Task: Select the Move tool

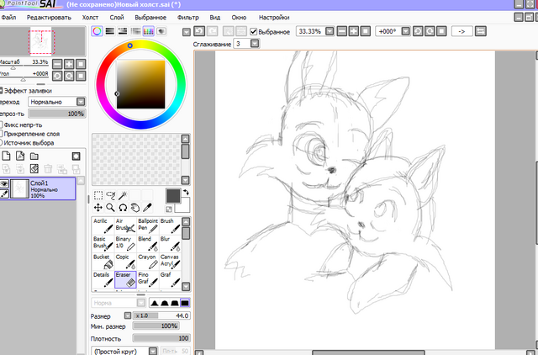Action: 98,208
